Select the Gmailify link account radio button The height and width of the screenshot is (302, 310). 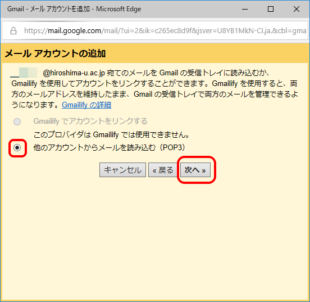(x=17, y=121)
